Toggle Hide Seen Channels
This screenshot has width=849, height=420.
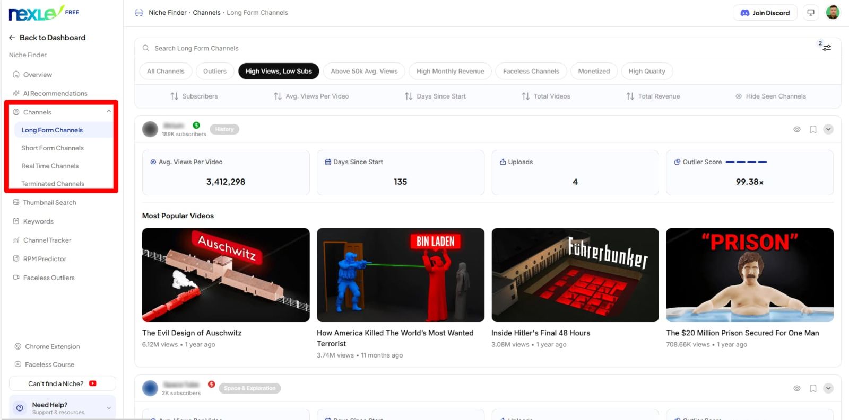click(770, 96)
